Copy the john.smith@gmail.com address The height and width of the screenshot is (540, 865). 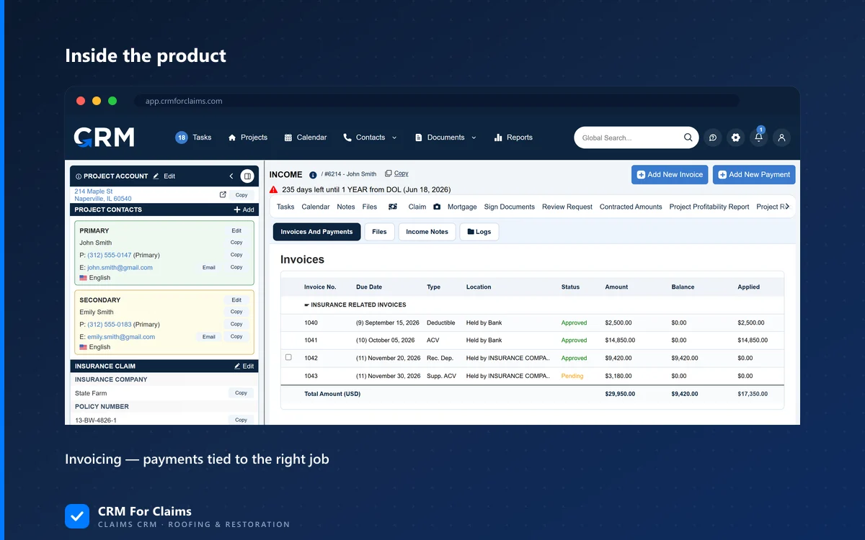point(236,267)
